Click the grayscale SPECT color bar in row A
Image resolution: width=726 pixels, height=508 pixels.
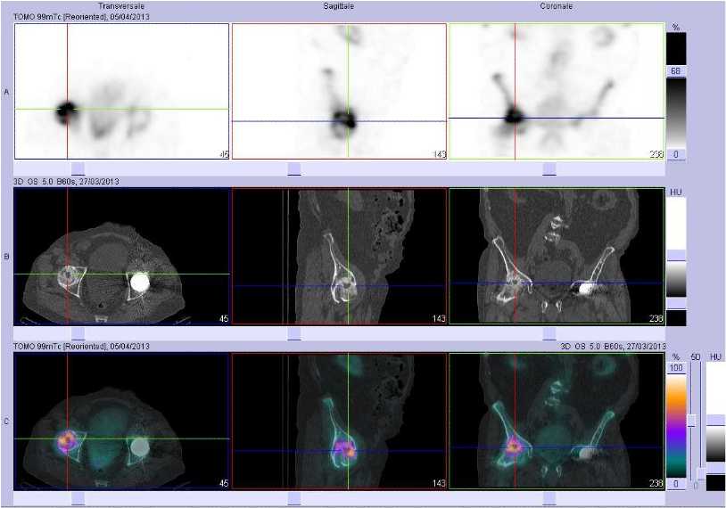pyautogui.click(x=676, y=112)
